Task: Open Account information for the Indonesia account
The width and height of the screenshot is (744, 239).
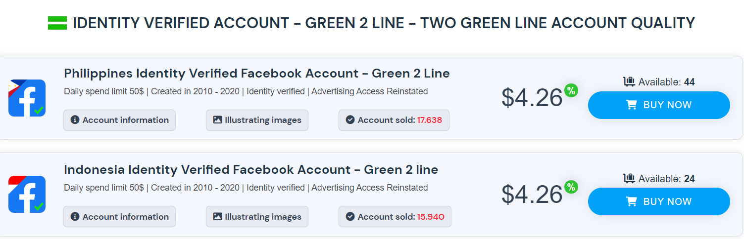Action: (x=119, y=216)
